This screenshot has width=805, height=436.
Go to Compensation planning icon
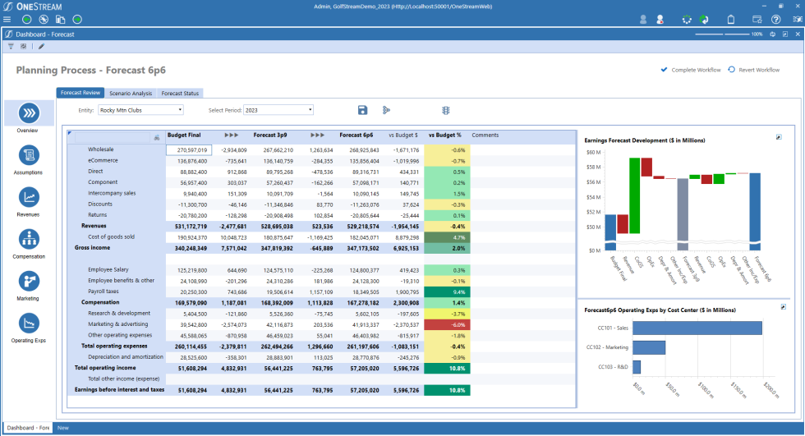click(29, 238)
